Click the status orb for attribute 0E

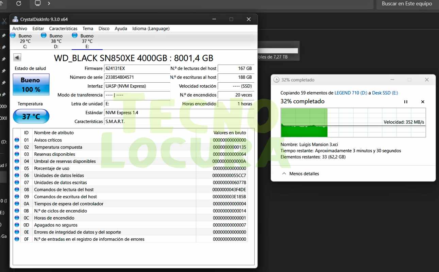pyautogui.click(x=17, y=232)
